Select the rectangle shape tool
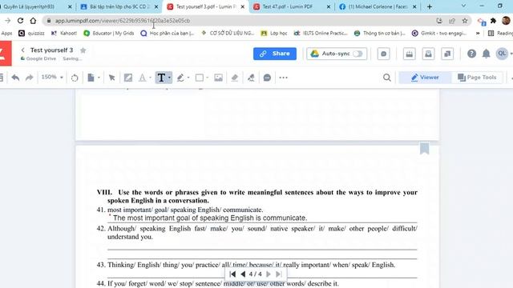 [x=200, y=78]
